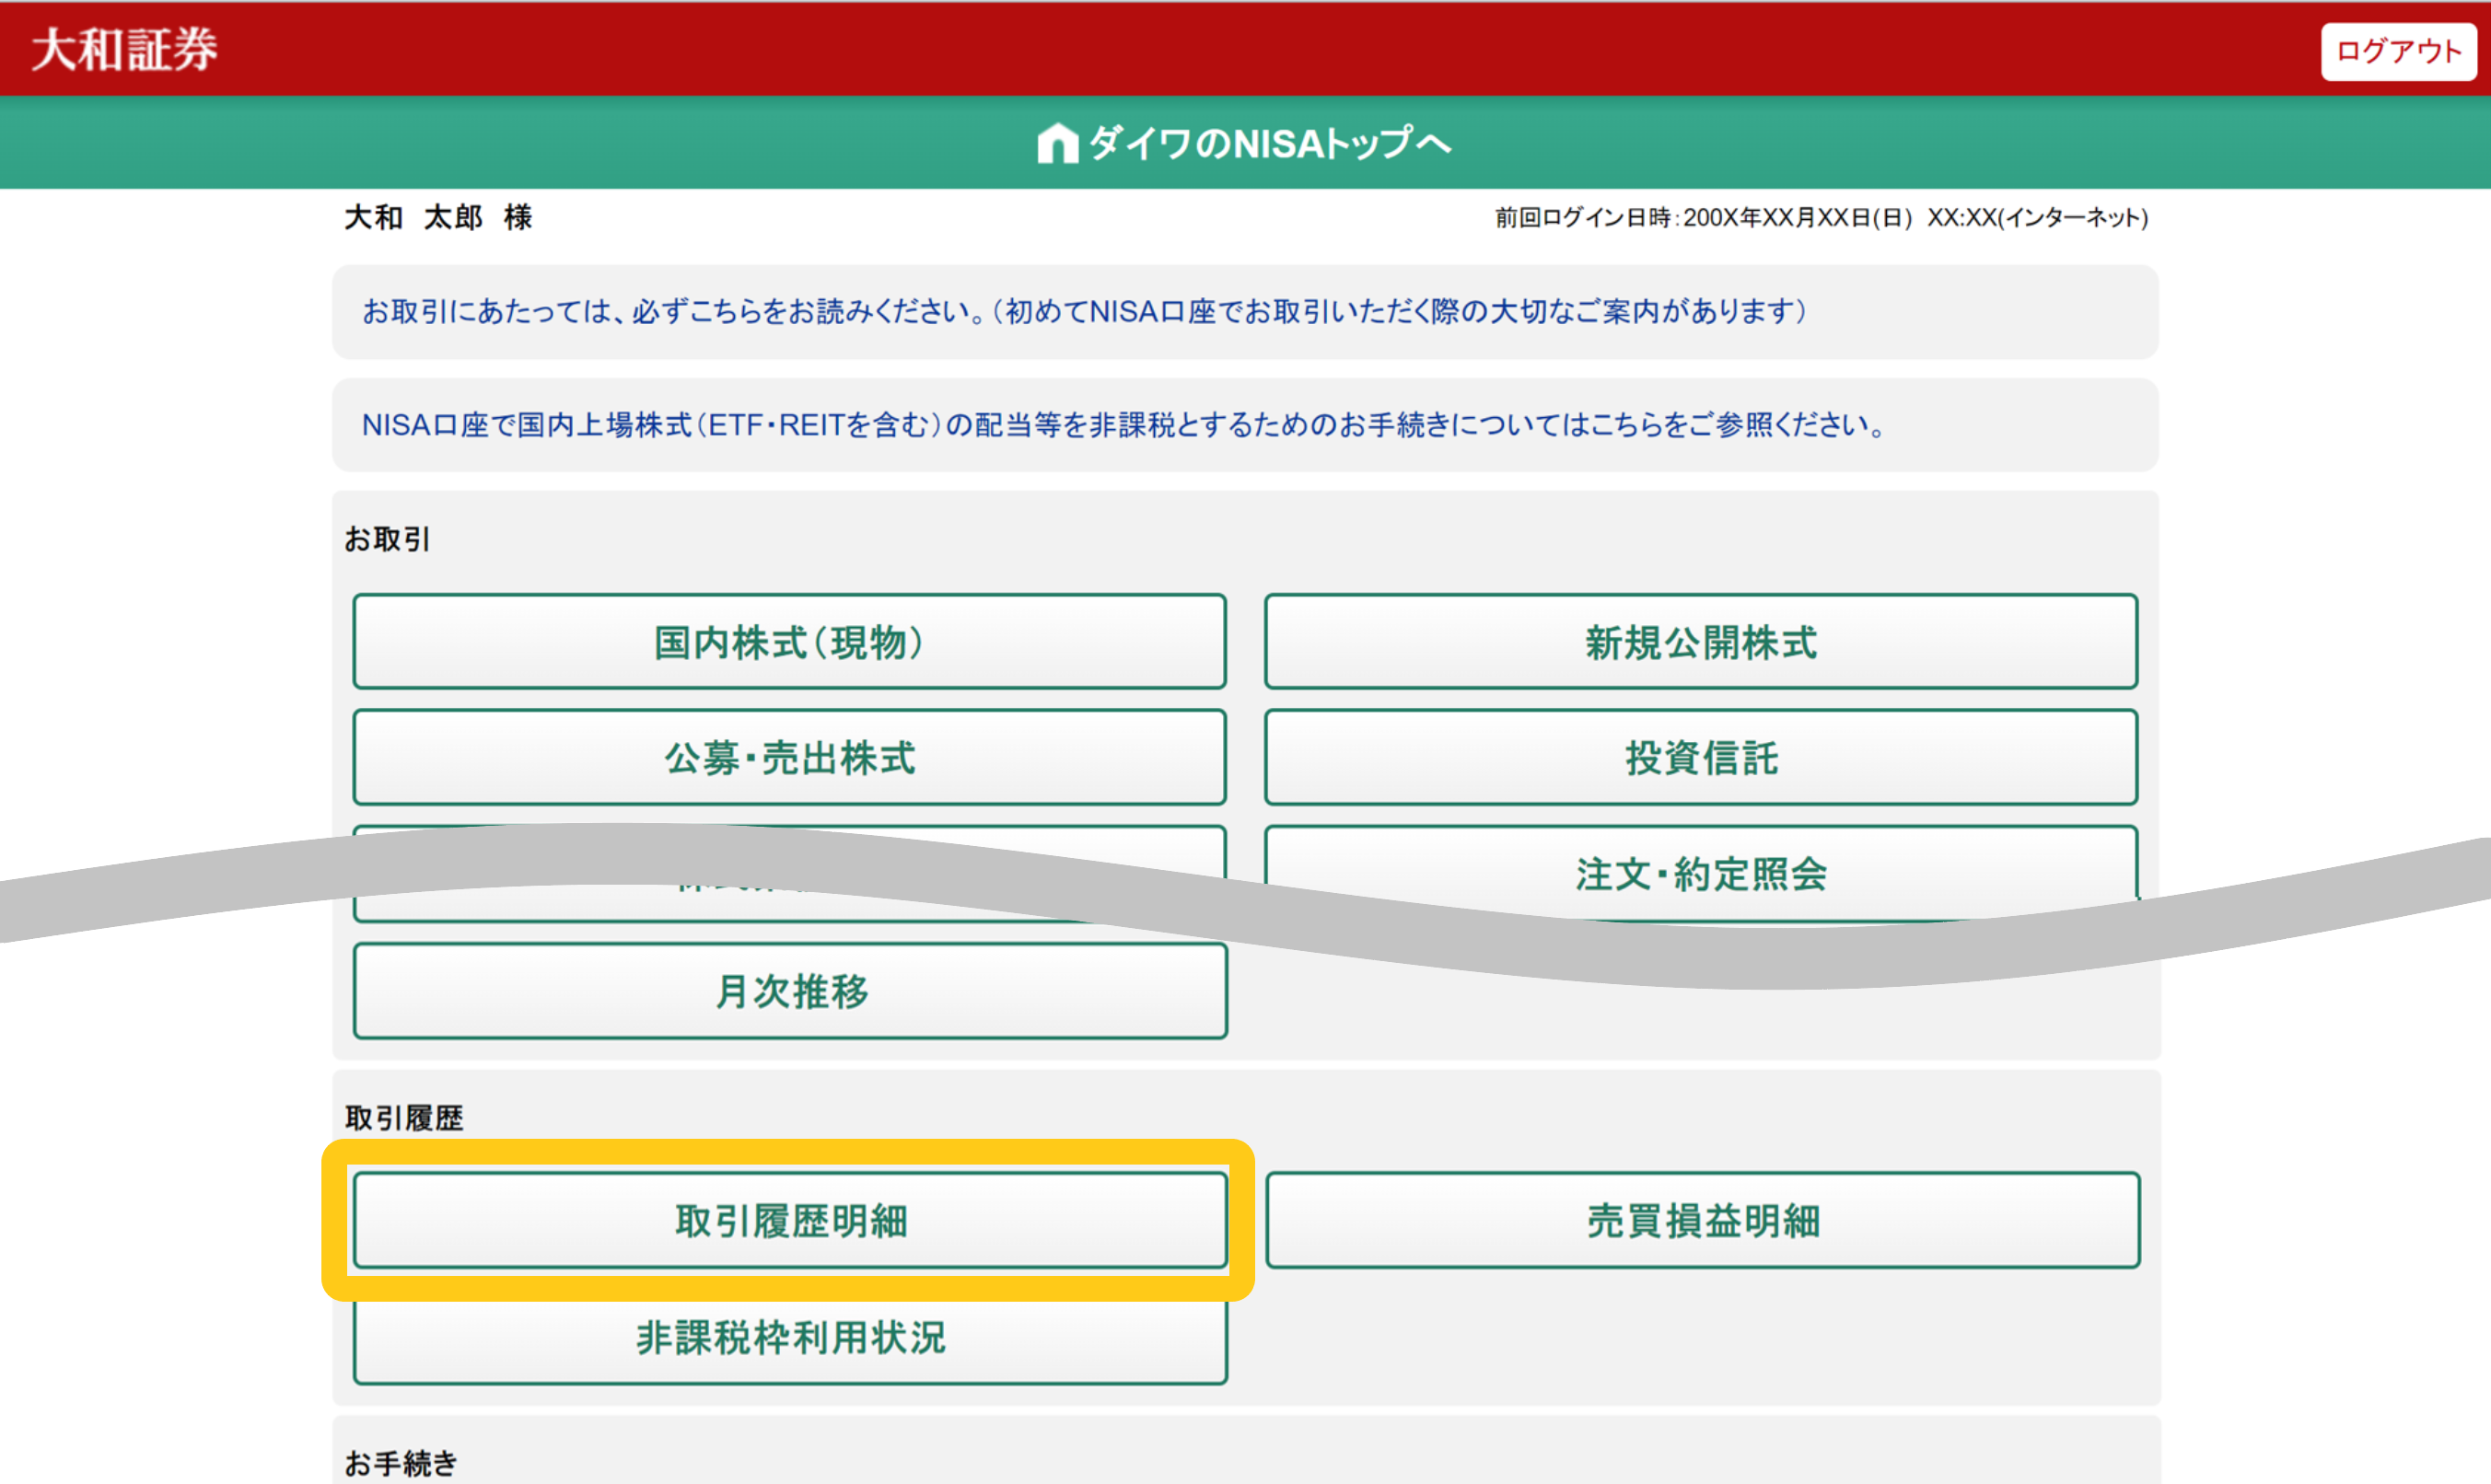Viewport: 2491px width, 1484px height.
Task: Open 注文・約定照会 button
Action: tap(1701, 873)
